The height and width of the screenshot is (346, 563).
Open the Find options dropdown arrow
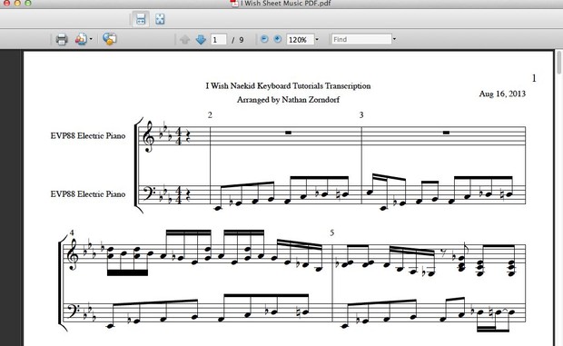tap(394, 39)
